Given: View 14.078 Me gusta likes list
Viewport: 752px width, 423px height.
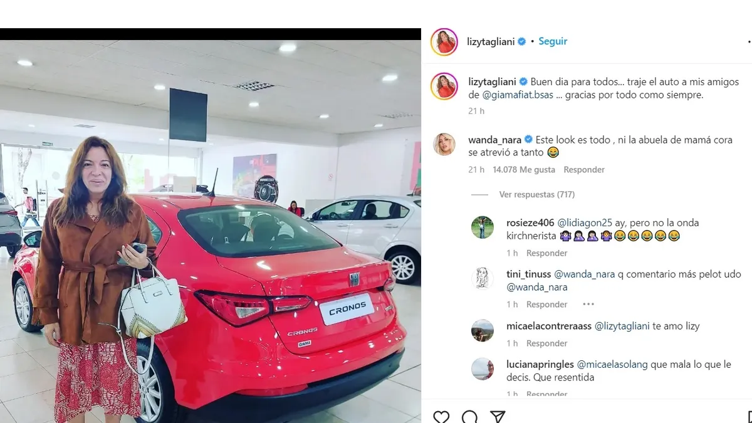Looking at the screenshot, I should point(524,170).
